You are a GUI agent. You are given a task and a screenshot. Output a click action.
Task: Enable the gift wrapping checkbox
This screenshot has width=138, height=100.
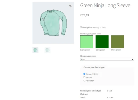tap(81, 27)
